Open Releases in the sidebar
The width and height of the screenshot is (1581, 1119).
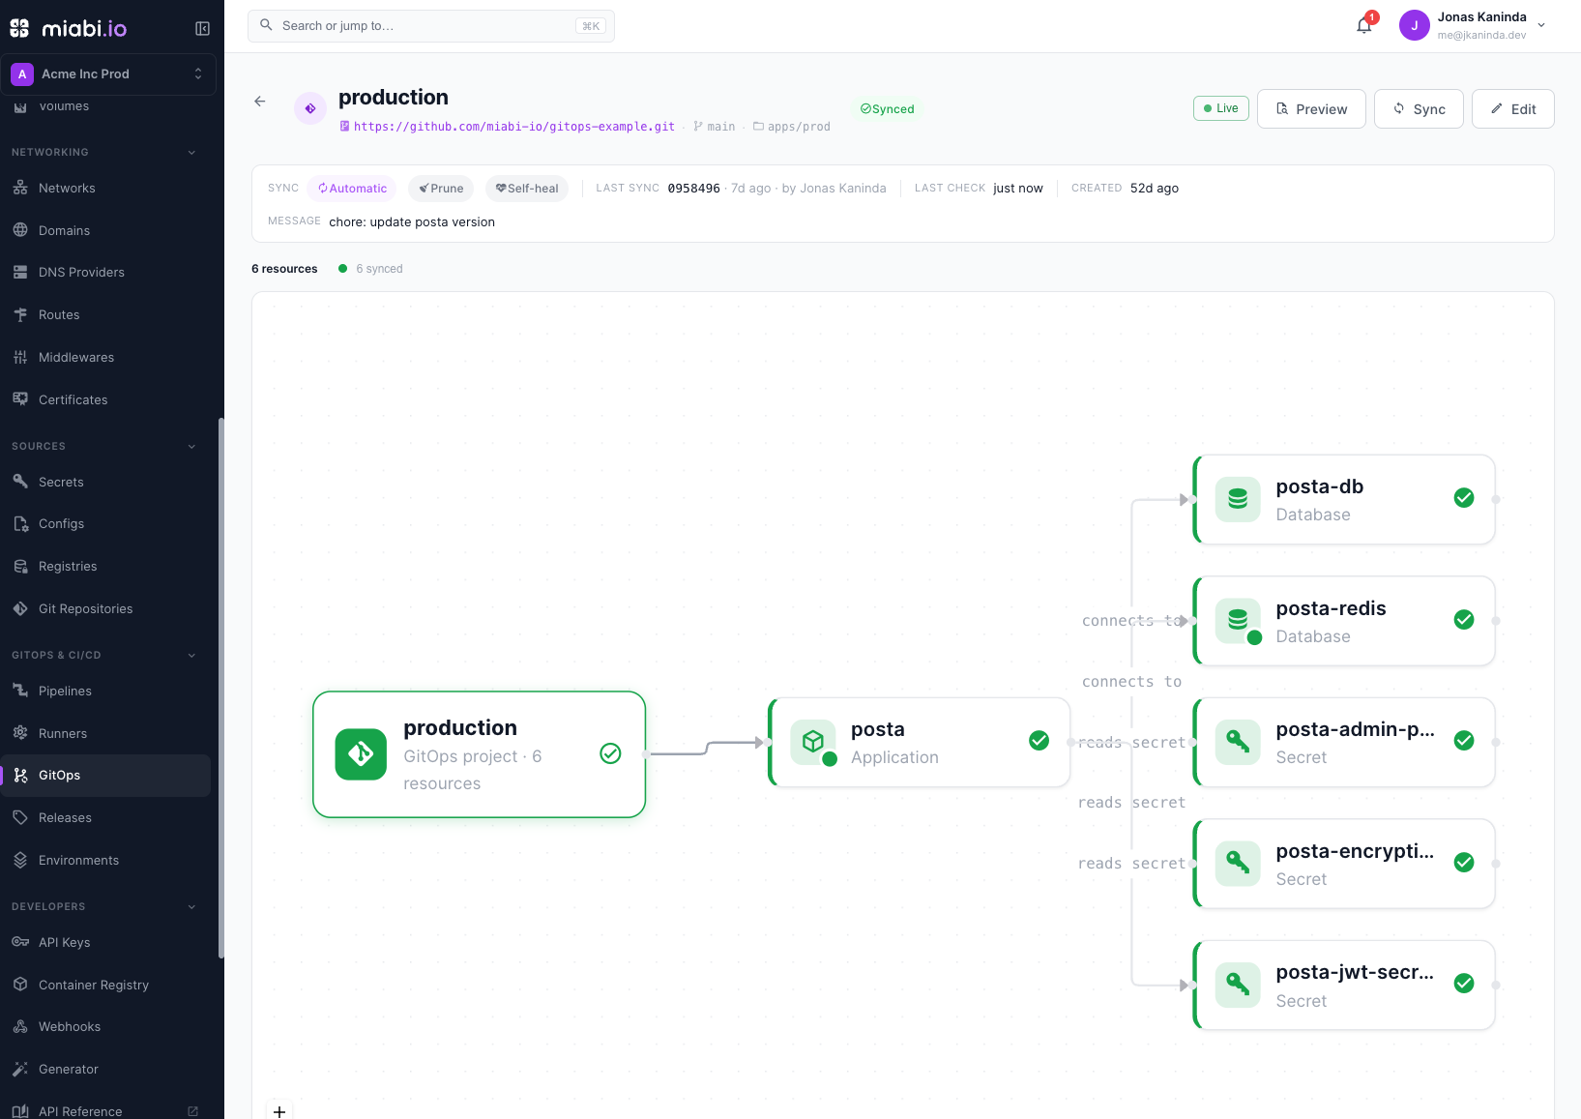[x=105, y=817]
